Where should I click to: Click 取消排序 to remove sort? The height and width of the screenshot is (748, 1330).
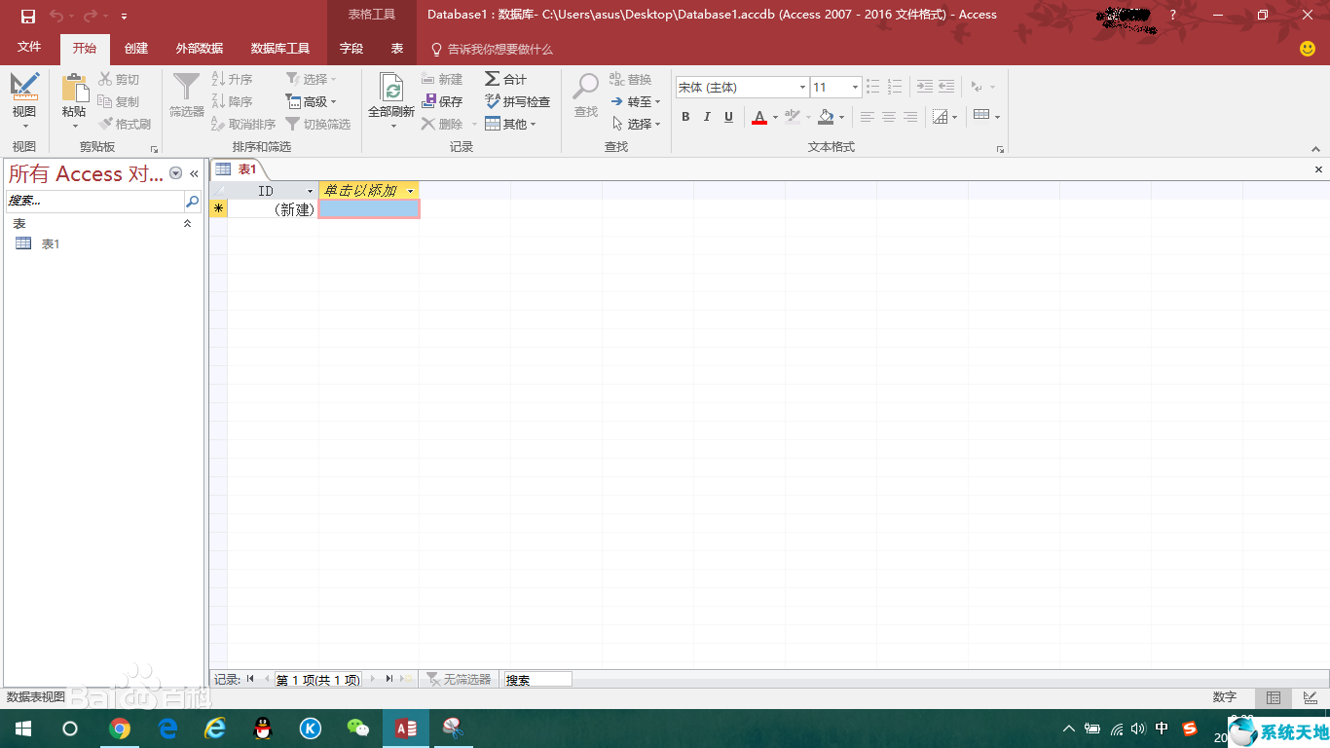[x=243, y=124]
